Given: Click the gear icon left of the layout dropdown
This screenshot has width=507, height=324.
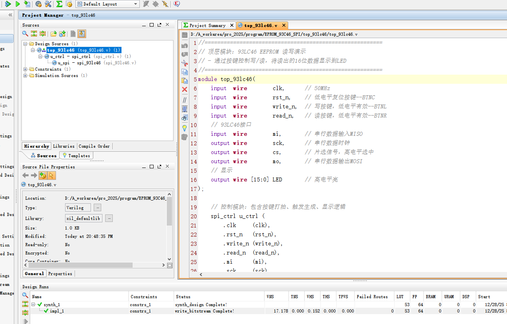Looking at the screenshot, I should point(69,4).
